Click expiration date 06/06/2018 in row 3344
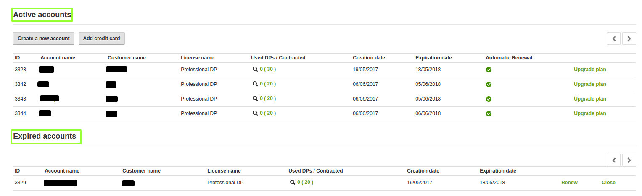642x196 pixels. 428,113
